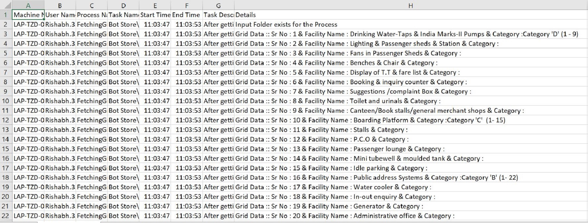The height and width of the screenshot is (223, 588).
Task: Select column D header
Action: click(x=123, y=6)
